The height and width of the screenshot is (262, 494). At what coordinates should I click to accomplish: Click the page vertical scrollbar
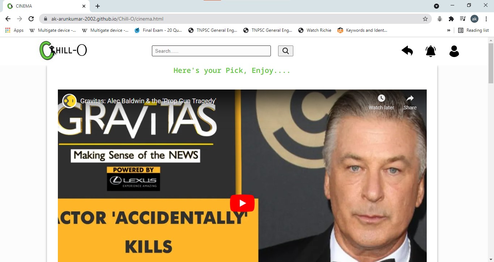coord(491,64)
